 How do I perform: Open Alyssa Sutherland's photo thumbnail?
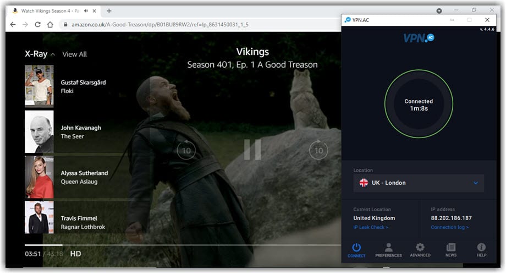(x=39, y=177)
